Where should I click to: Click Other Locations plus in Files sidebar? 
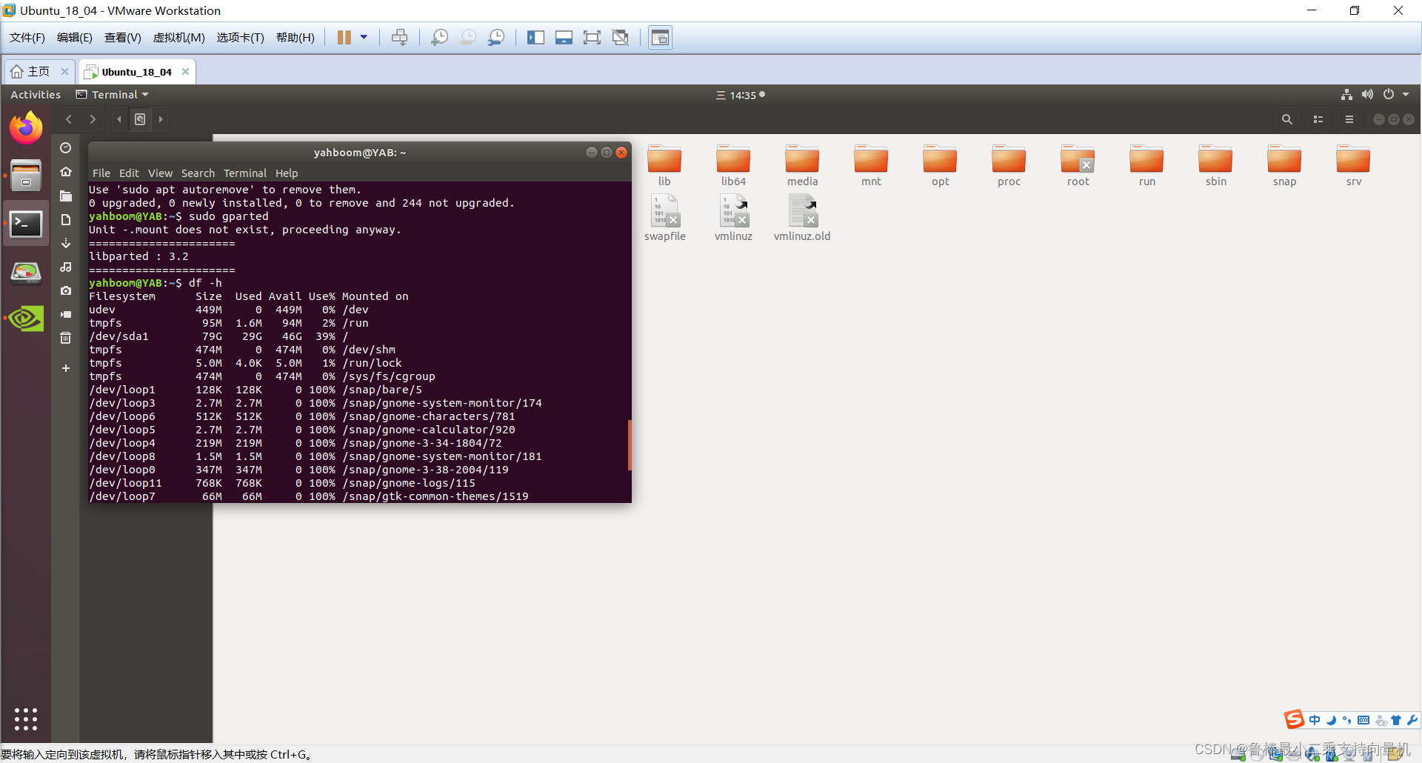click(66, 368)
